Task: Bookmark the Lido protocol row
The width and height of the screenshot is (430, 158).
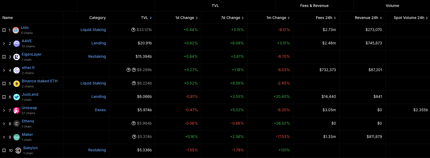Action: [4, 30]
